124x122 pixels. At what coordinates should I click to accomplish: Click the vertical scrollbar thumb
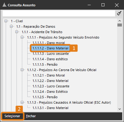[x=119, y=25]
